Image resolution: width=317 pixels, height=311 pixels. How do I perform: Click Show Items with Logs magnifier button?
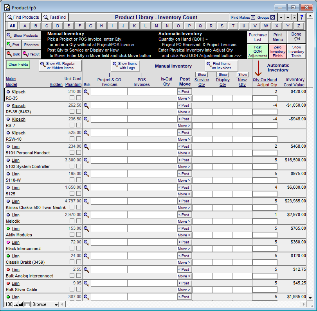click(x=125, y=66)
